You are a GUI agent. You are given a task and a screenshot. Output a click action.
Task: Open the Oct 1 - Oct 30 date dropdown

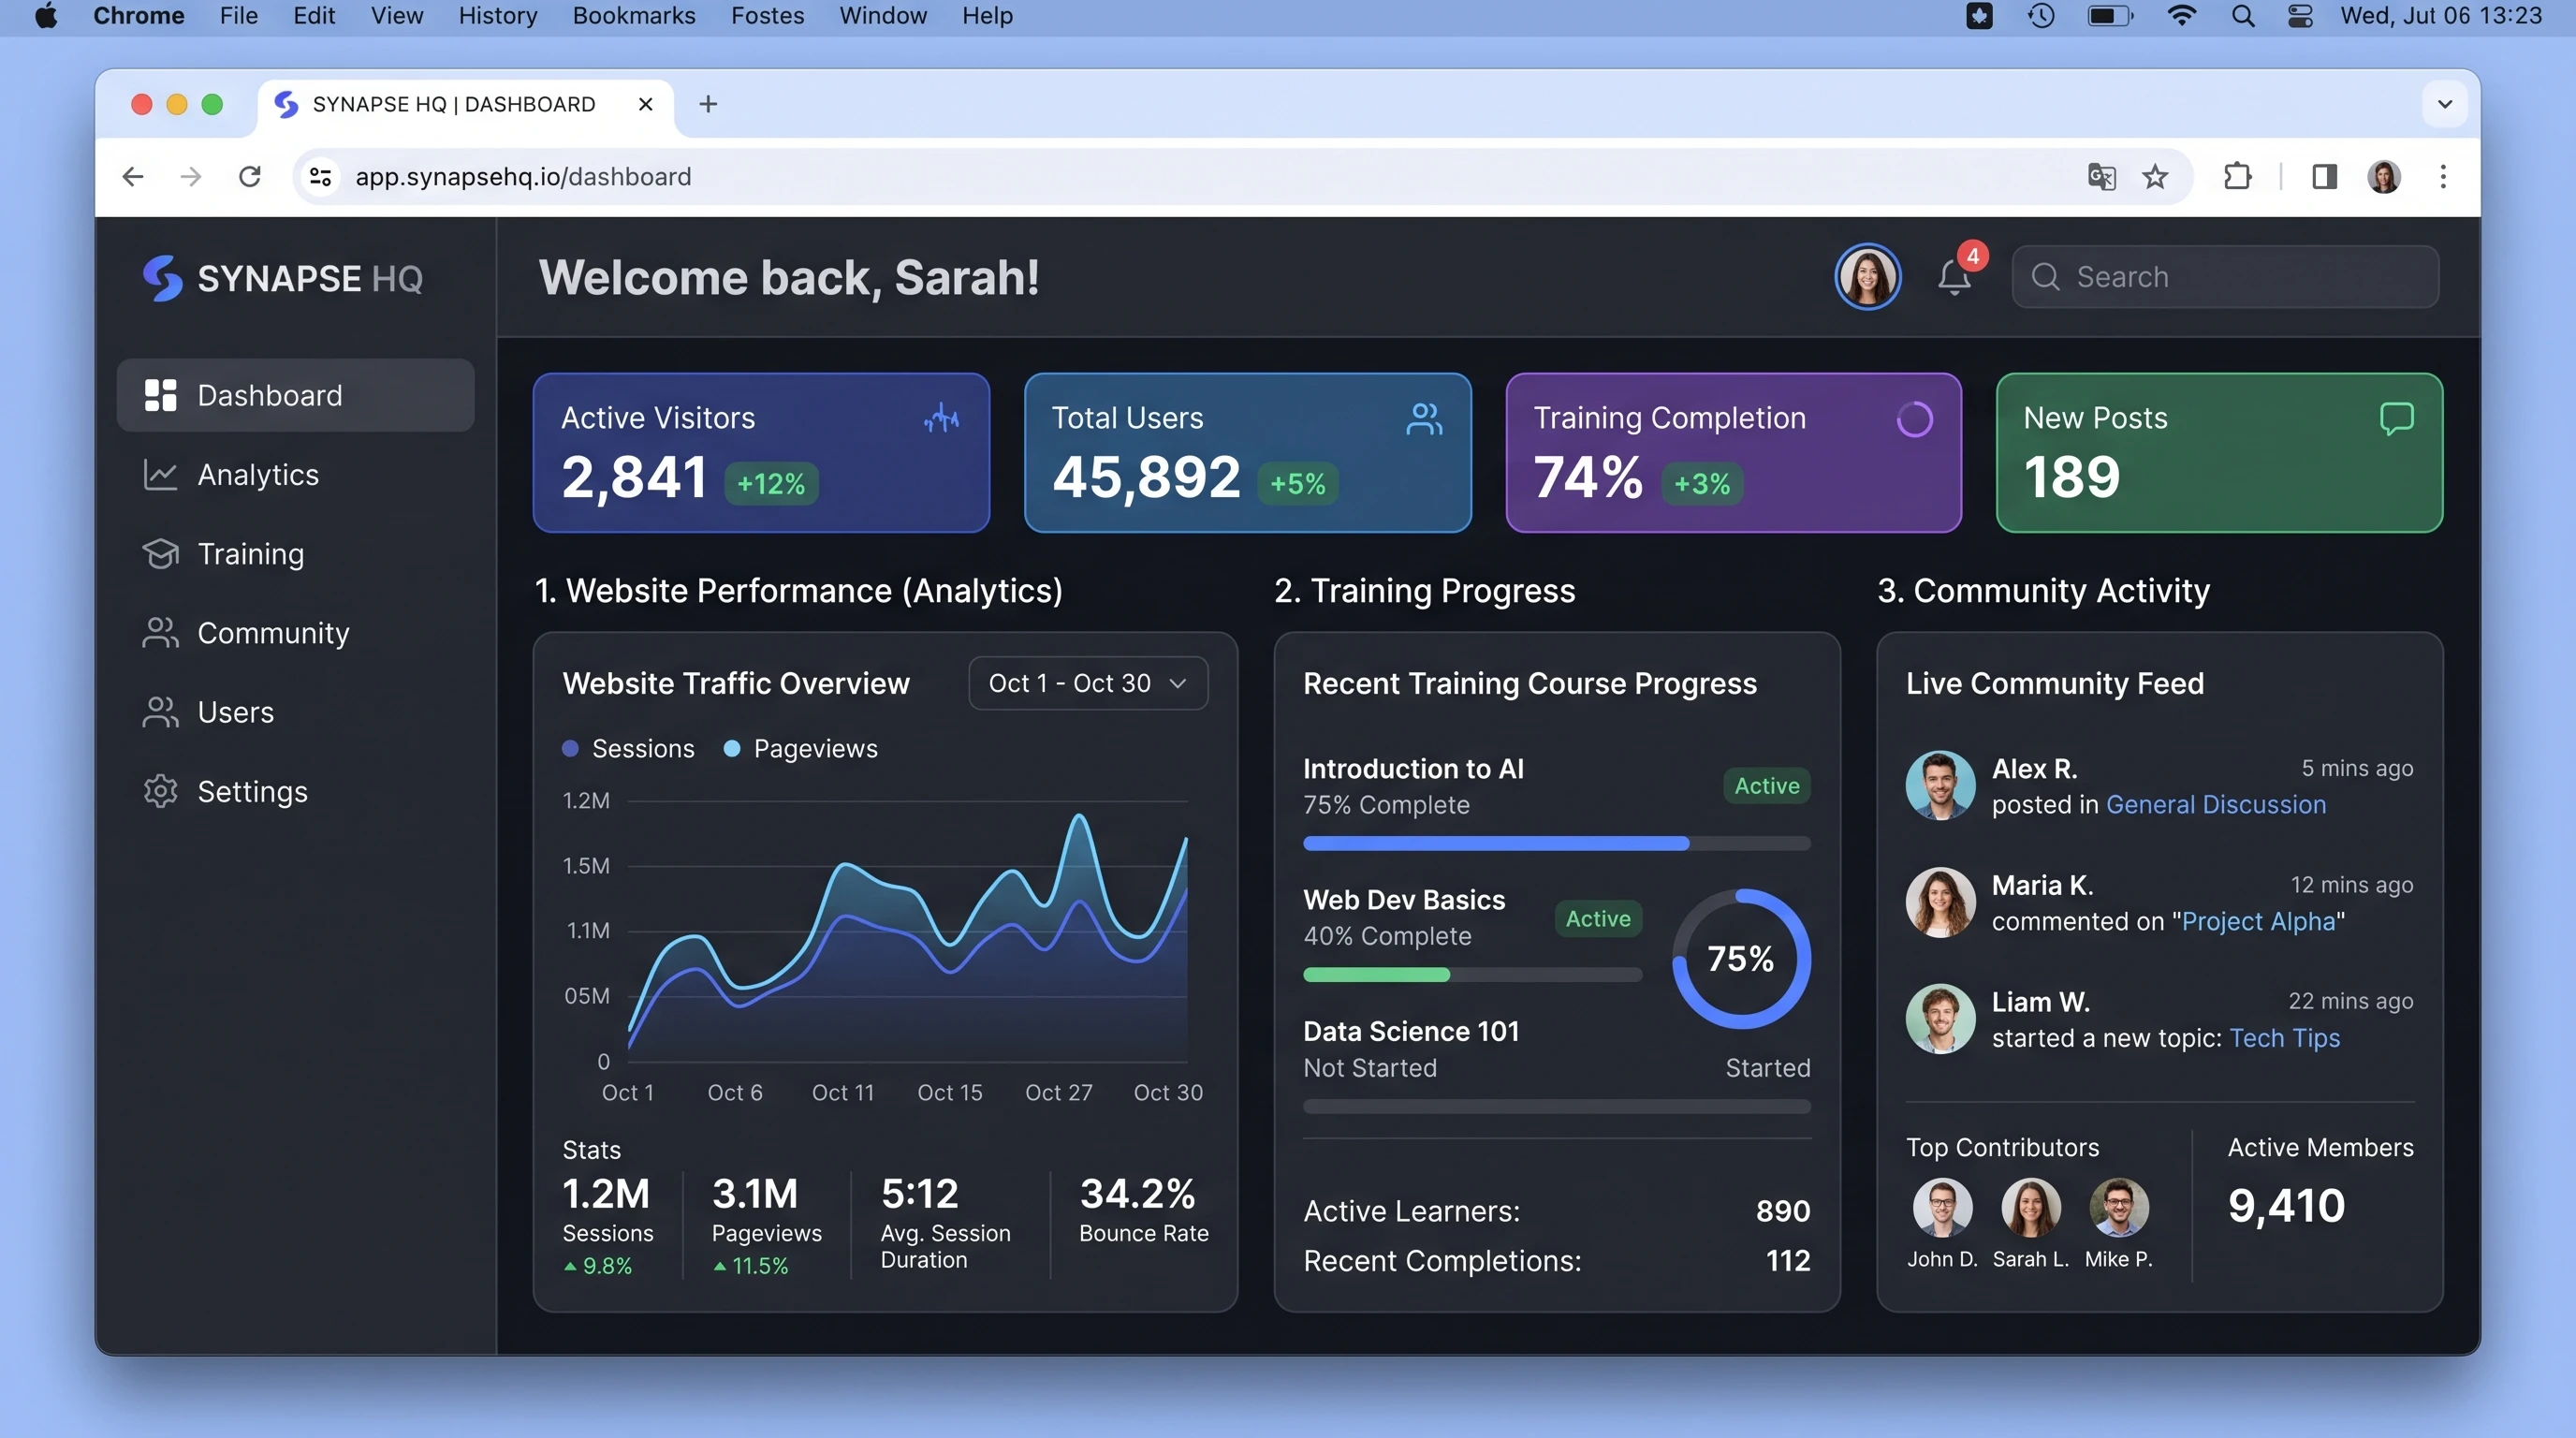click(1088, 683)
